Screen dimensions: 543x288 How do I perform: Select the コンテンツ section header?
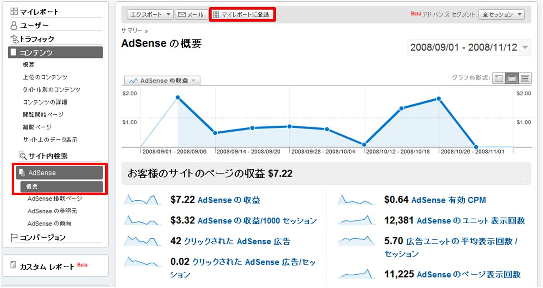pos(55,52)
